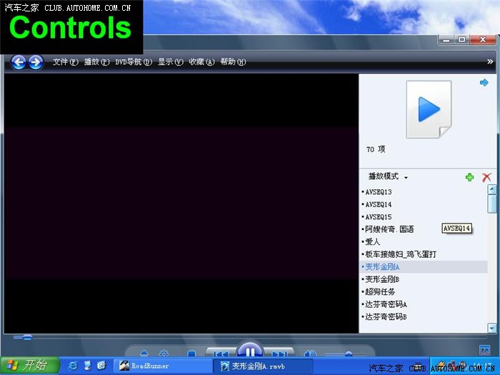Screen dimensions: 500x375
Task: Click the Back navigation arrow button
Action: pos(19,62)
